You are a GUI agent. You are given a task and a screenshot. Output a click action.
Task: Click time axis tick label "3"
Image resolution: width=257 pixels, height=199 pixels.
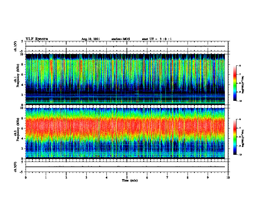[x=86, y=178]
